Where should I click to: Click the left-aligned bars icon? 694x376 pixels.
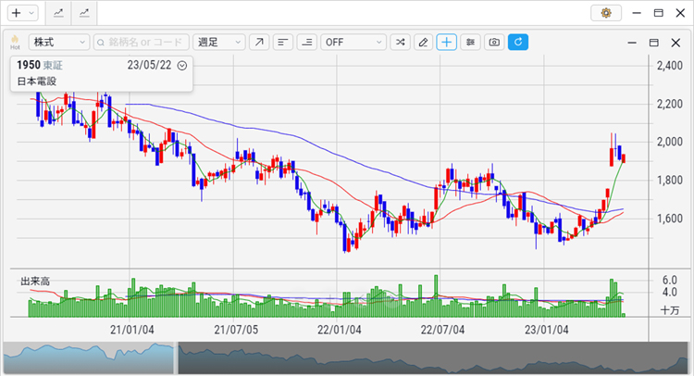coord(283,43)
